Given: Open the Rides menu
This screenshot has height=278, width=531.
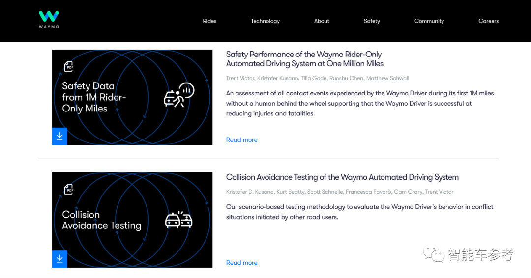Looking at the screenshot, I should click(x=209, y=21).
